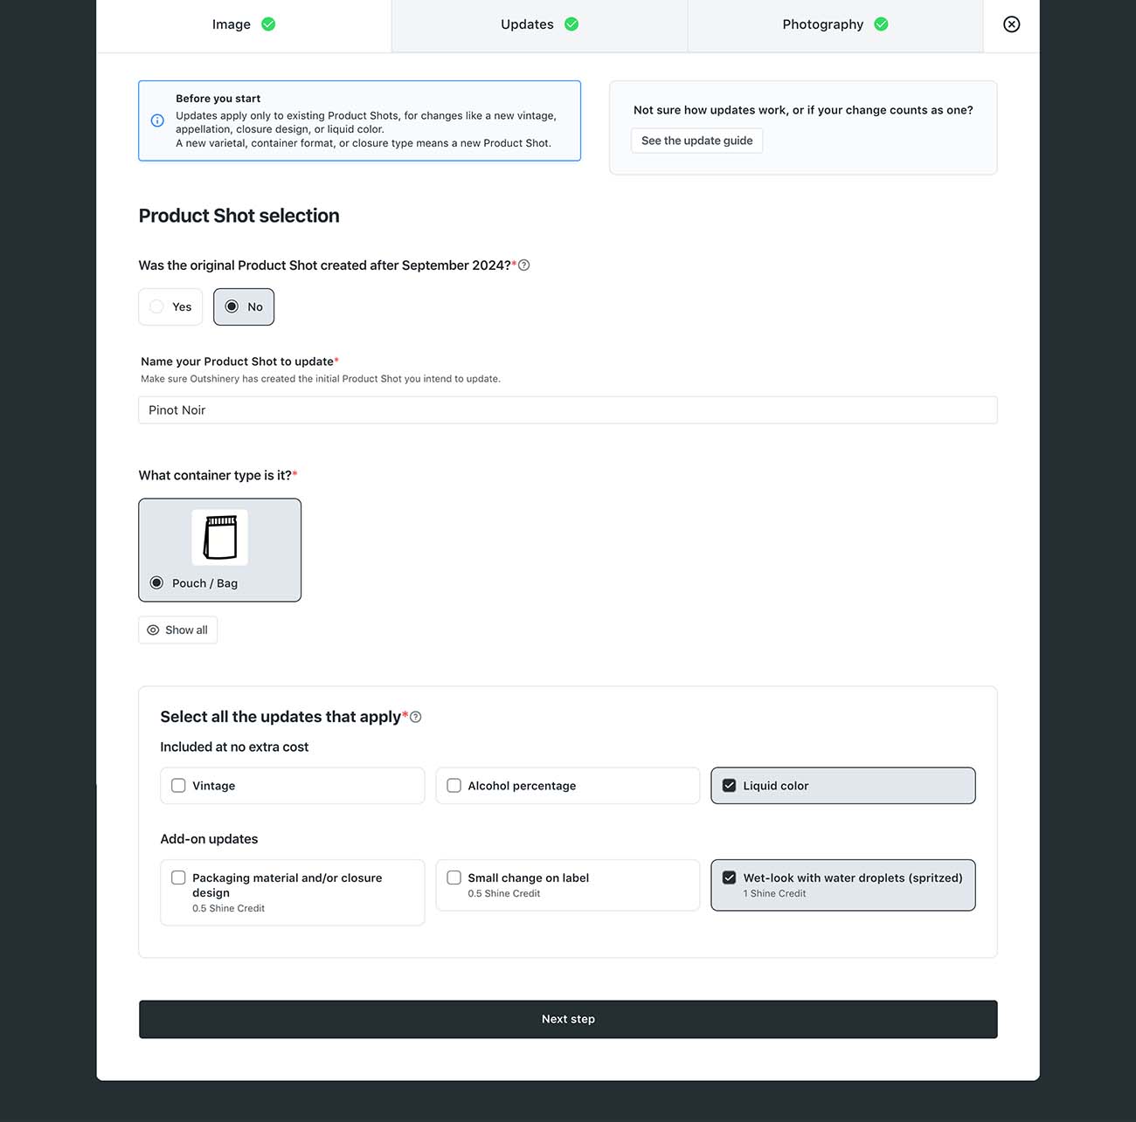Open See the update guide
Viewport: 1136px width, 1122px height.
tap(696, 141)
